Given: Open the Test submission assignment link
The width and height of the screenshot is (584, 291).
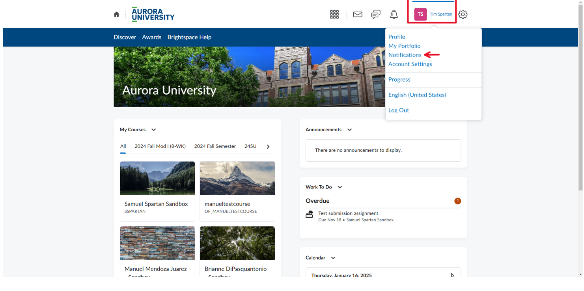Looking at the screenshot, I should (x=348, y=213).
